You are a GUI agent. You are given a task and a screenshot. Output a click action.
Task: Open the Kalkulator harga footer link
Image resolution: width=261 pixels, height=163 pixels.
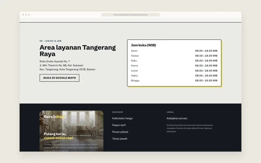122,119
